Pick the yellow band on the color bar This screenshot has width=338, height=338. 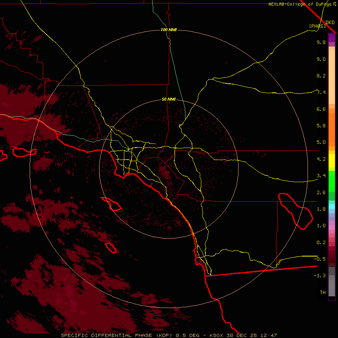[332, 161]
